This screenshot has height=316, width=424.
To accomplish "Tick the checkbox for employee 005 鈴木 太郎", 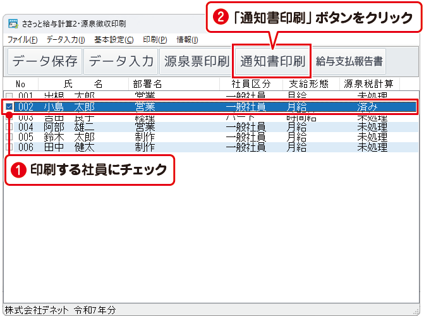I will tap(8, 137).
